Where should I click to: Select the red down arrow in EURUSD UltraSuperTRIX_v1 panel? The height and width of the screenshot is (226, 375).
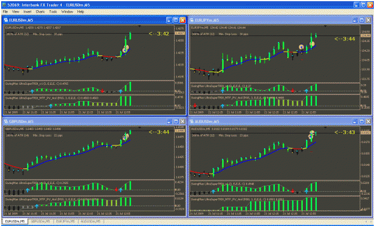click(103, 91)
